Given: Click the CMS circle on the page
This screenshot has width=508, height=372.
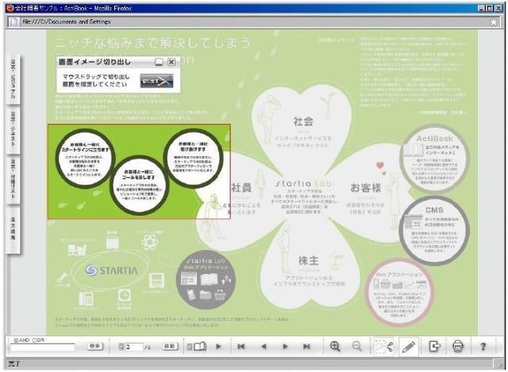Looking at the screenshot, I should 434,231.
